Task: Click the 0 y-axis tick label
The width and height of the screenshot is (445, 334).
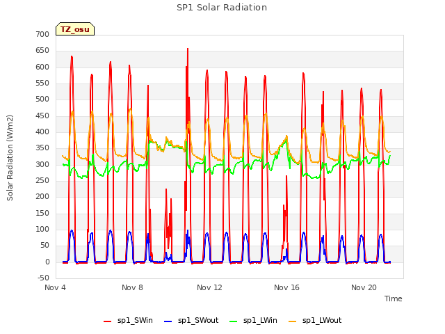Action: 47,262
